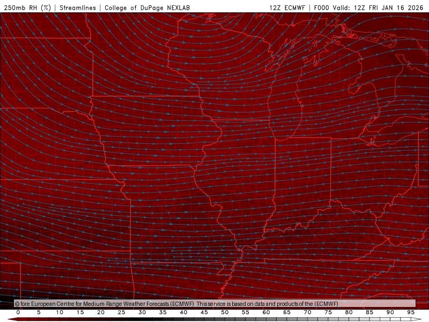Click the colorbar tick label '30'
The image size is (429, 322).
(x=142, y=312)
